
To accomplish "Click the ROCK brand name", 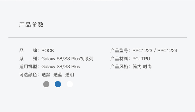I will click(x=48, y=51).
